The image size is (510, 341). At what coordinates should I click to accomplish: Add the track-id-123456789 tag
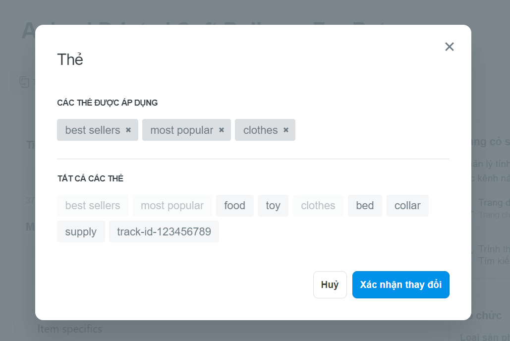164,231
